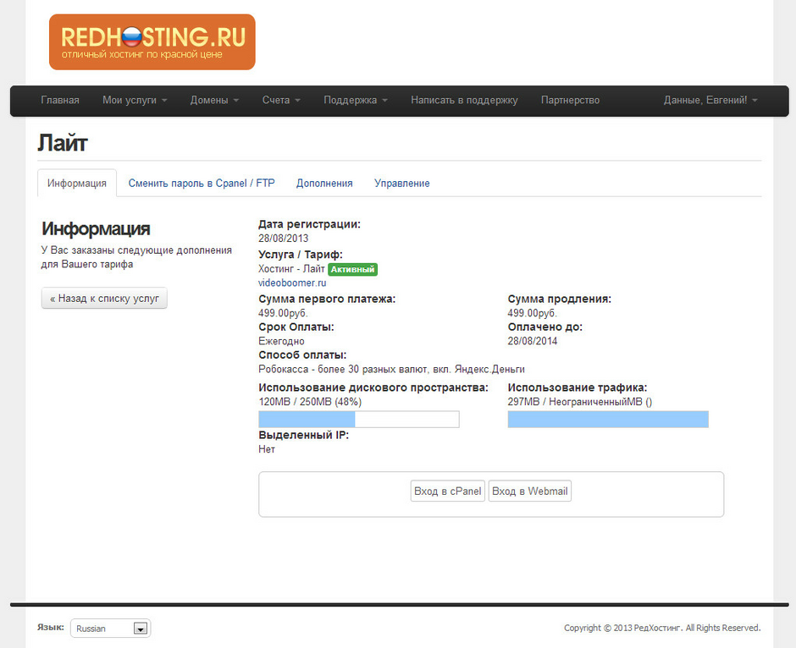Expand the Счета dropdown menu

(281, 101)
